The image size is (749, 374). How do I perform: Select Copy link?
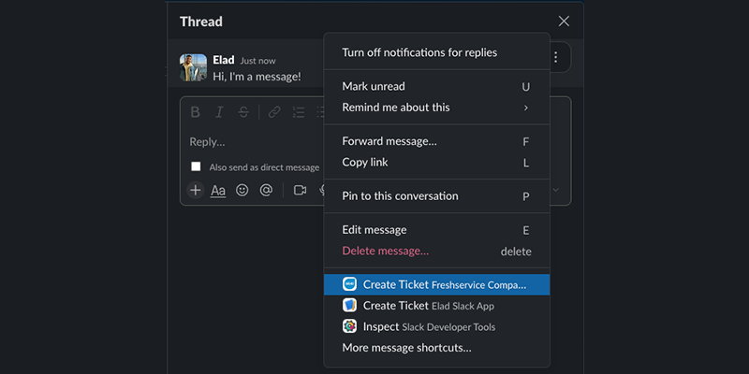(436, 162)
